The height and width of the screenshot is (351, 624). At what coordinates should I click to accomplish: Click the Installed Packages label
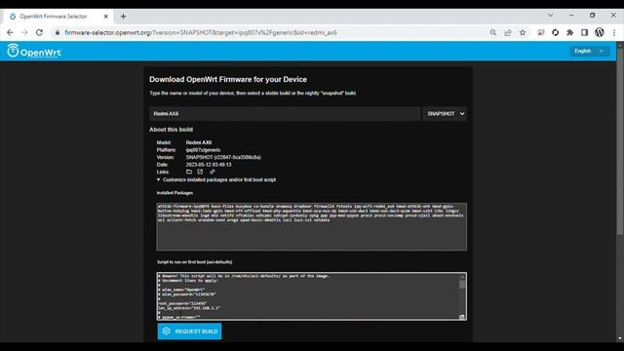(175, 193)
